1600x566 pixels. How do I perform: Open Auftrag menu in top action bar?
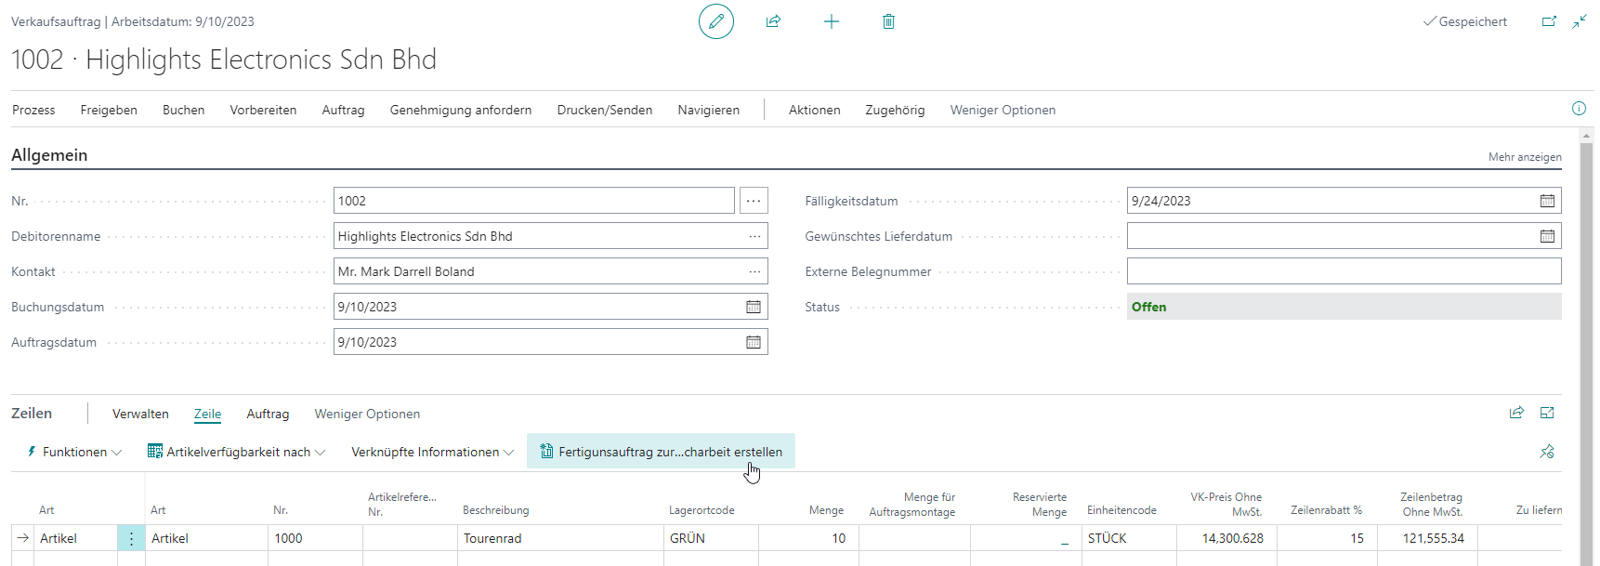343,110
